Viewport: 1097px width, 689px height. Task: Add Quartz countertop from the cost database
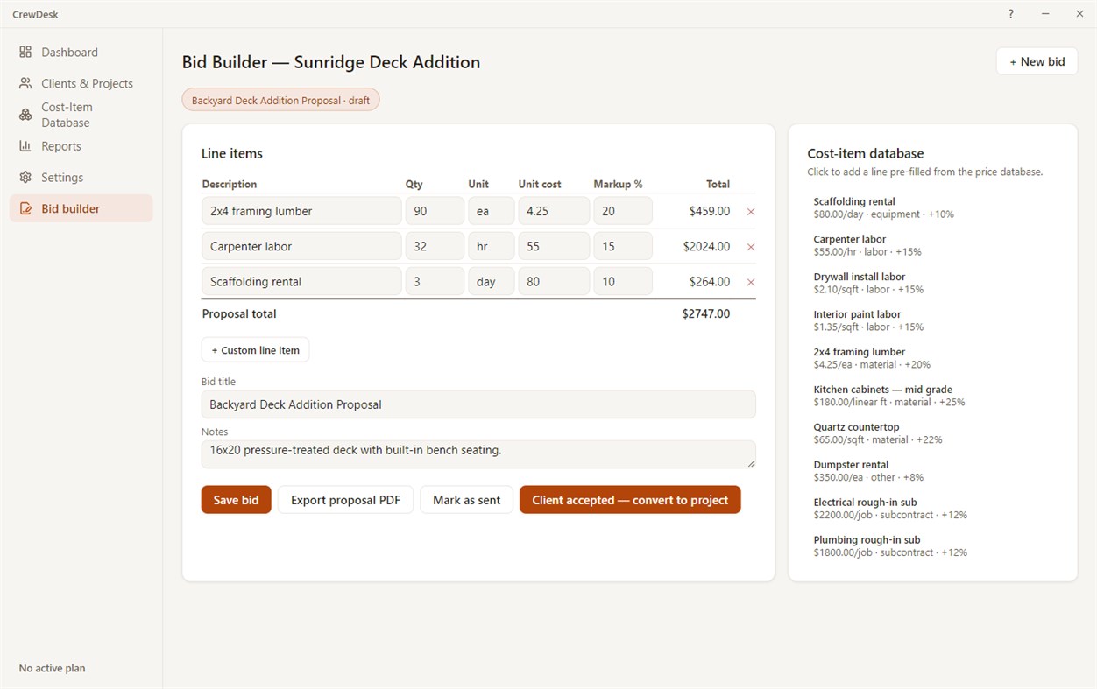pos(932,433)
